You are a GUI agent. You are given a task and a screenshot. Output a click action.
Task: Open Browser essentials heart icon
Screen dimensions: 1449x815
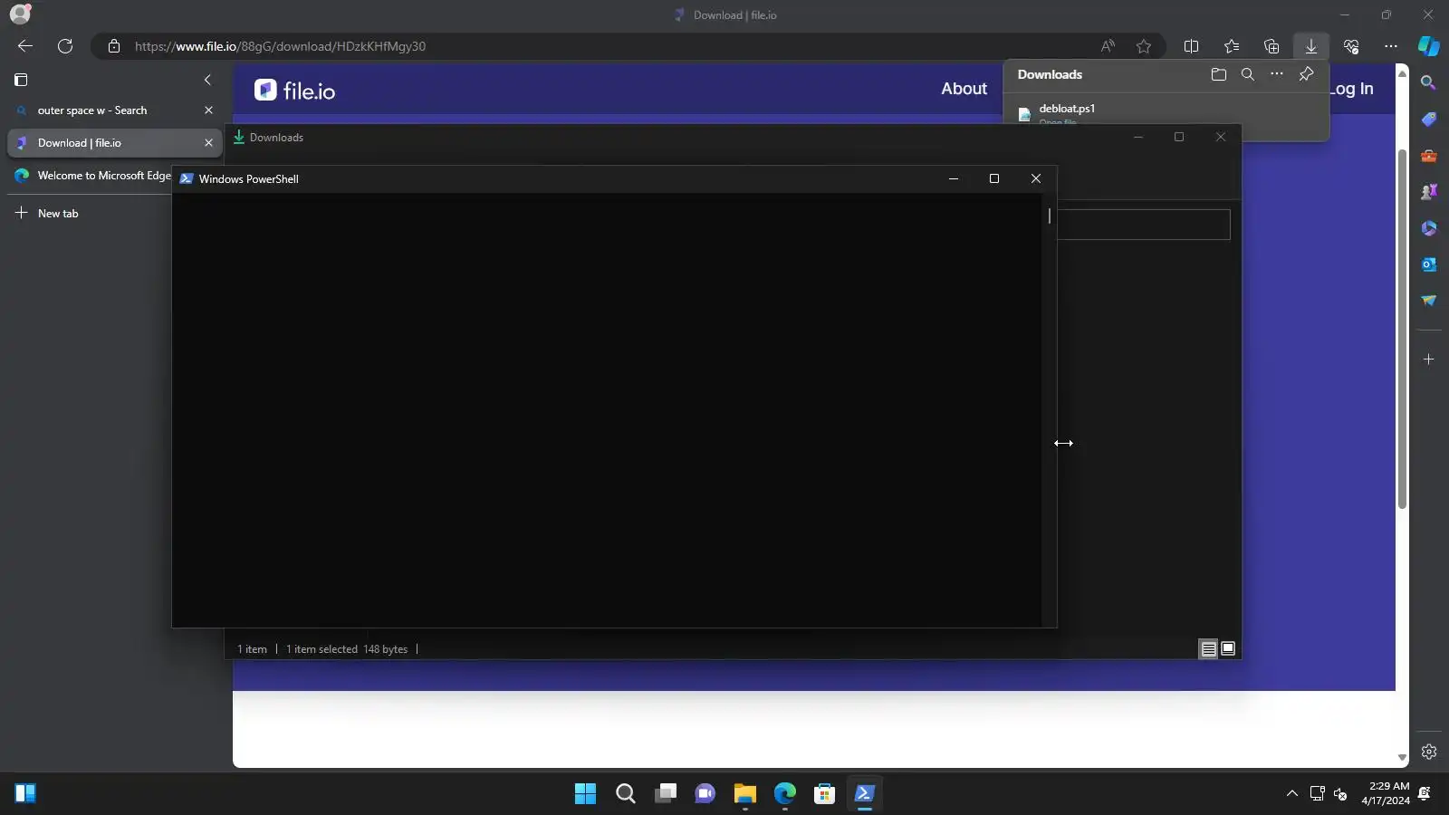(1351, 46)
